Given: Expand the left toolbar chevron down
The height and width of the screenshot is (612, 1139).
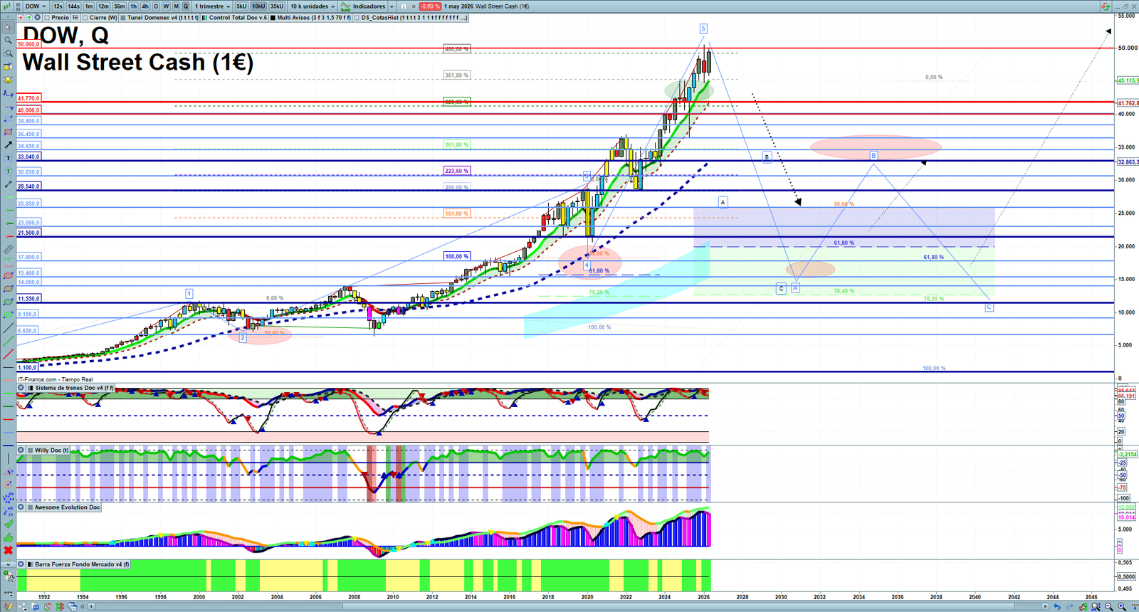Looking at the screenshot, I should tap(9, 565).
